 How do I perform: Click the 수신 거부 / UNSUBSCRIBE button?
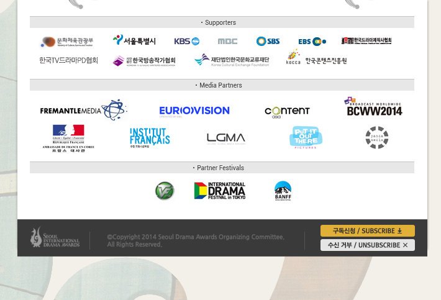368,245
